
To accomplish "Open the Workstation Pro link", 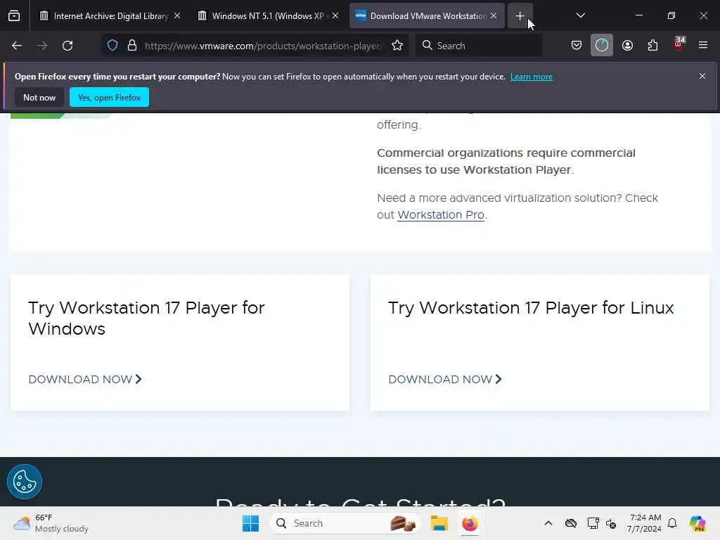I will tap(441, 215).
